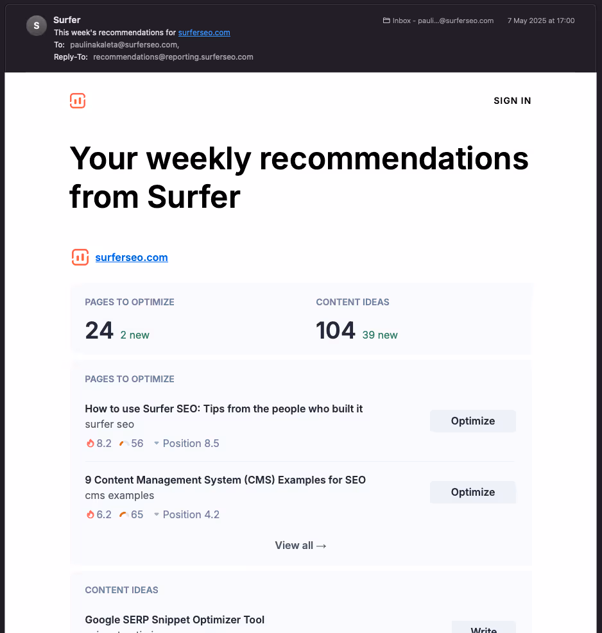Open surferseo.com link in subject line
The image size is (602, 633).
click(204, 32)
